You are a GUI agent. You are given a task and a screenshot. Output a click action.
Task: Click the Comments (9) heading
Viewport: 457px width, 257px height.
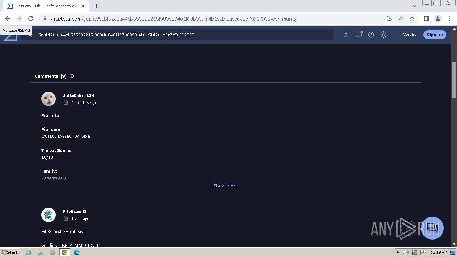[x=51, y=76]
